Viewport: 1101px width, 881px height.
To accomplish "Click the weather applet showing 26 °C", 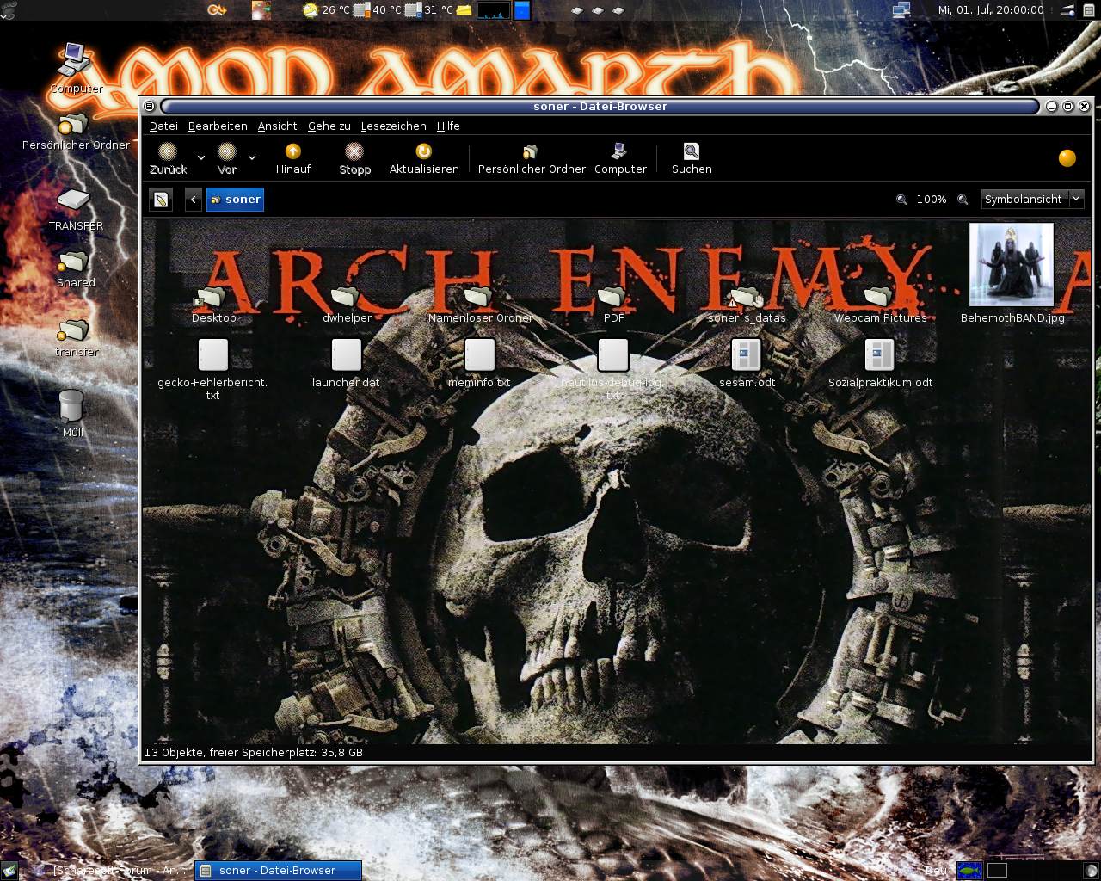I will [326, 10].
